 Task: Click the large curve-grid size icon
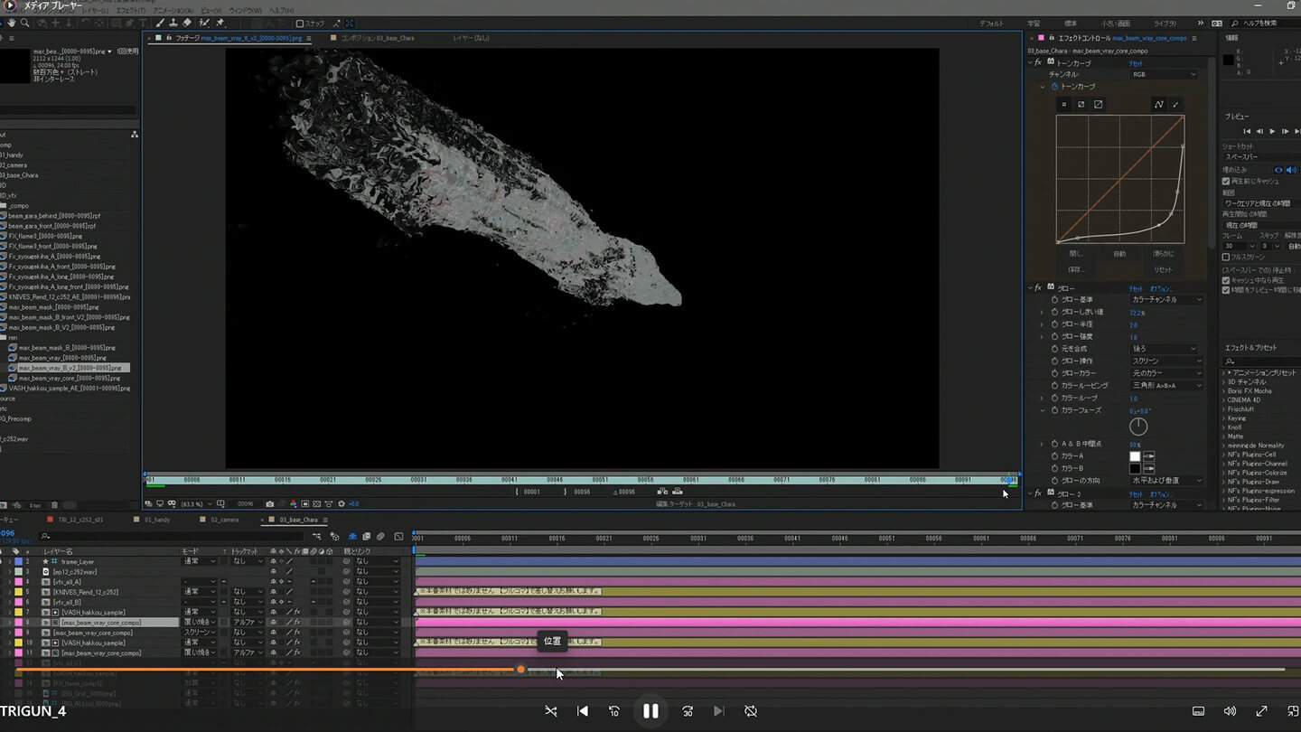pos(1099,105)
